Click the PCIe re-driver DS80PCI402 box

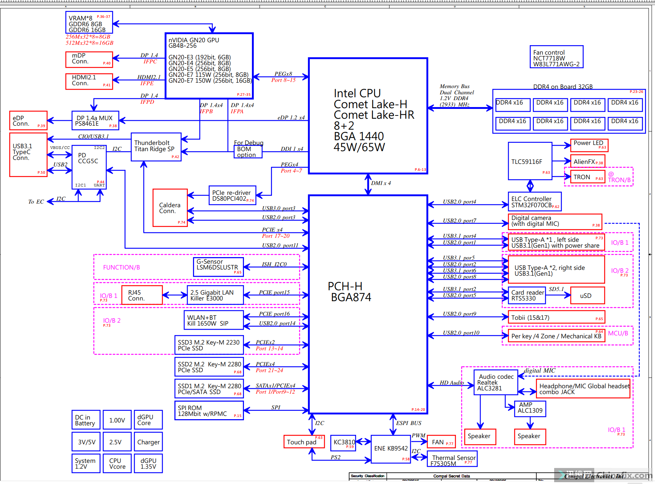point(232,196)
